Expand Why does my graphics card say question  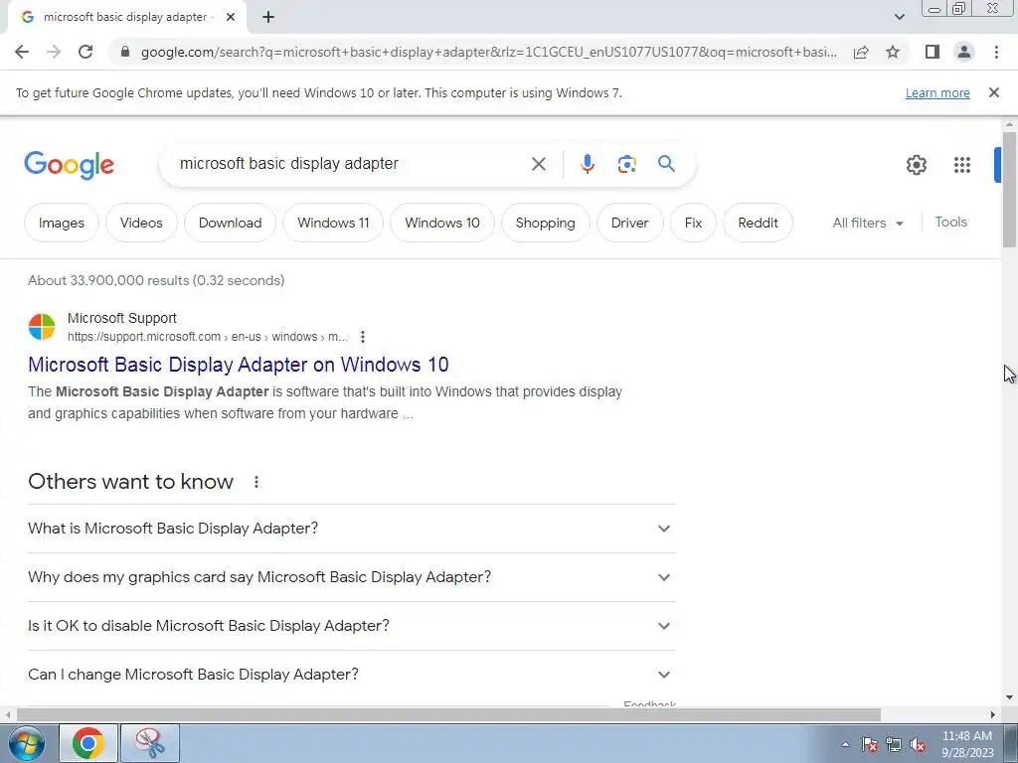[x=351, y=577]
